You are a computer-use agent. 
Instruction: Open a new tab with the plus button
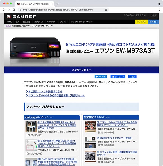58,4
